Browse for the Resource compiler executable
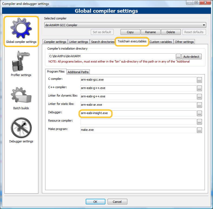Image resolution: width=213 pixels, height=209 pixels. pyautogui.click(x=199, y=122)
